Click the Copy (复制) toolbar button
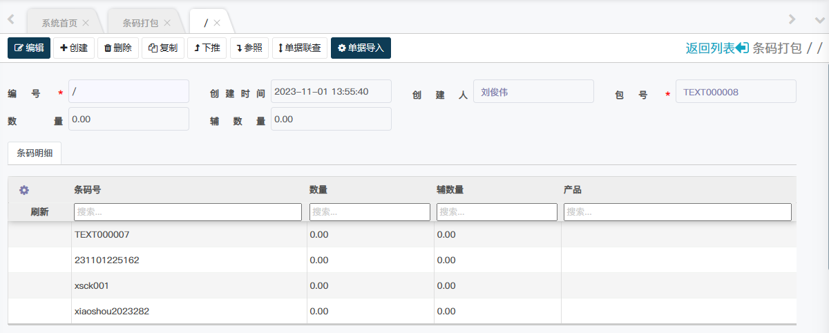 (163, 48)
